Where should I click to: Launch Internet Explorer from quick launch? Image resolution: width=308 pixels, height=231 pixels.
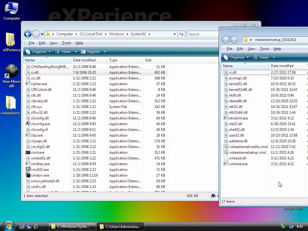click(x=36, y=227)
